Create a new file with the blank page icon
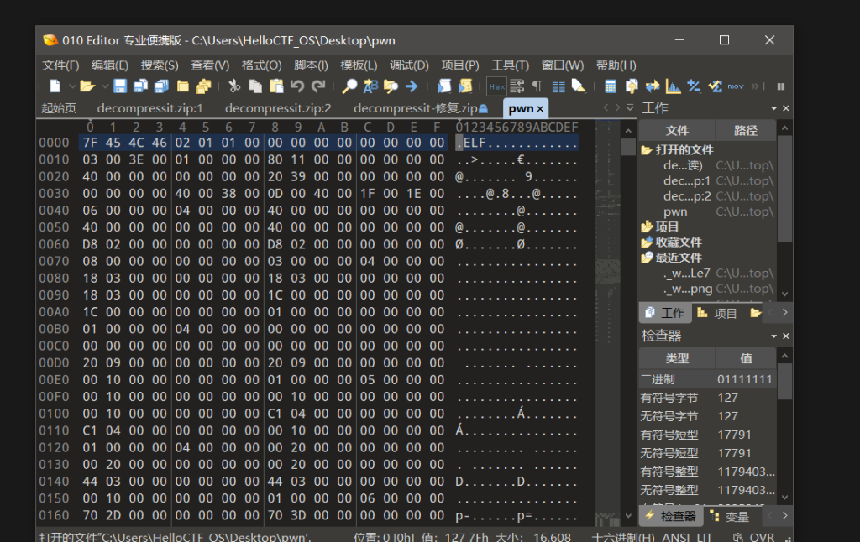Image resolution: width=860 pixels, height=542 pixels. coord(55,86)
